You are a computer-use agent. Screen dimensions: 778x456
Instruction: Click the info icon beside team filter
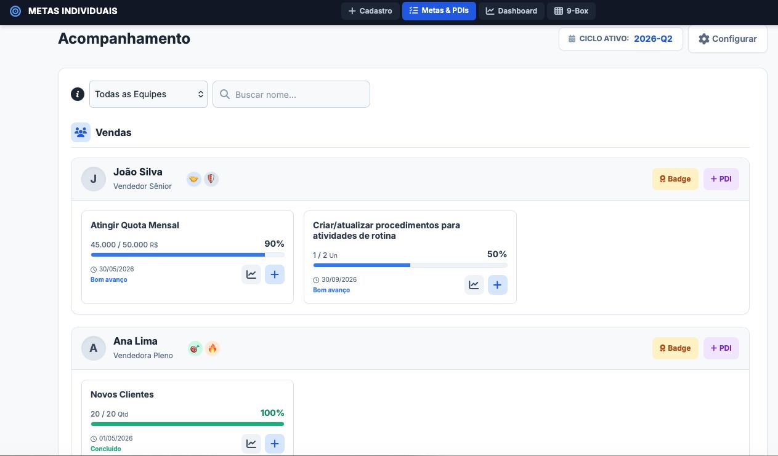(x=77, y=94)
